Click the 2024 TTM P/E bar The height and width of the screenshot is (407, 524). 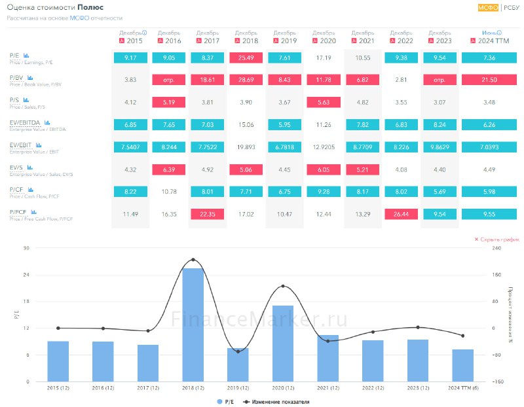pos(463,365)
